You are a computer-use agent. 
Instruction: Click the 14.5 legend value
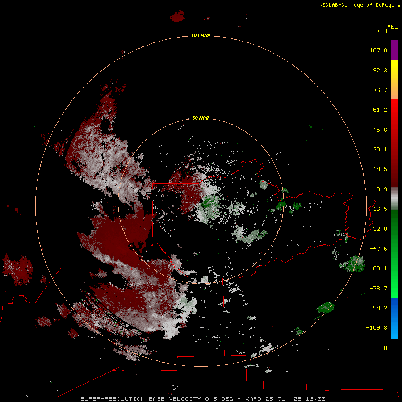tap(380, 169)
